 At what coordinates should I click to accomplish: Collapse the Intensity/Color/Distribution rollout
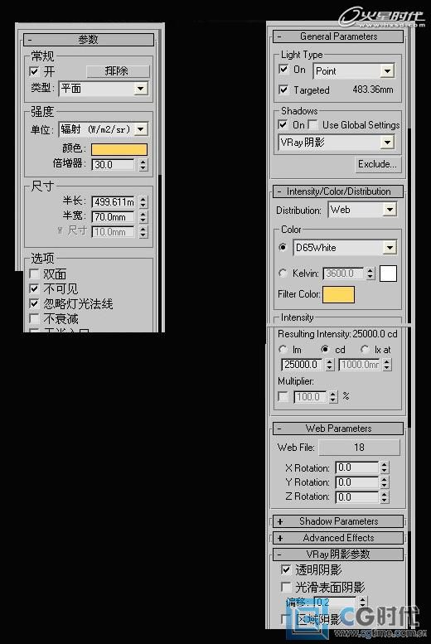tap(338, 191)
